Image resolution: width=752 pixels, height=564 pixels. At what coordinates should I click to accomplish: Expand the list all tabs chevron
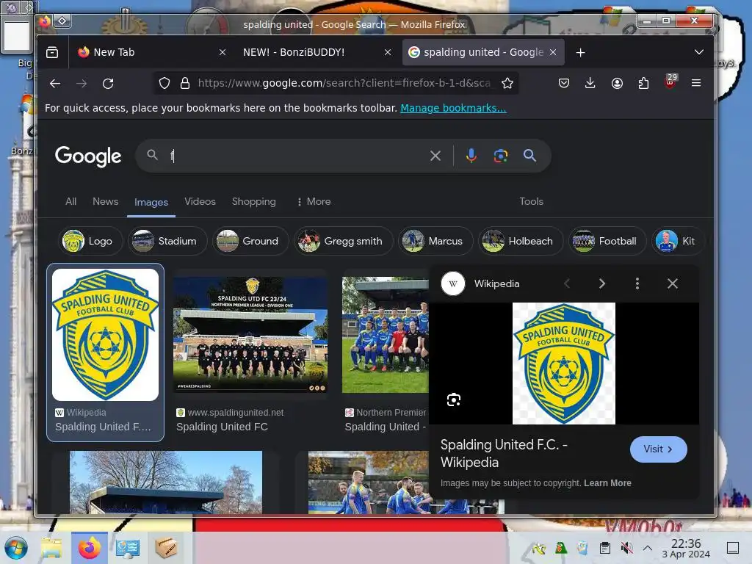(699, 52)
